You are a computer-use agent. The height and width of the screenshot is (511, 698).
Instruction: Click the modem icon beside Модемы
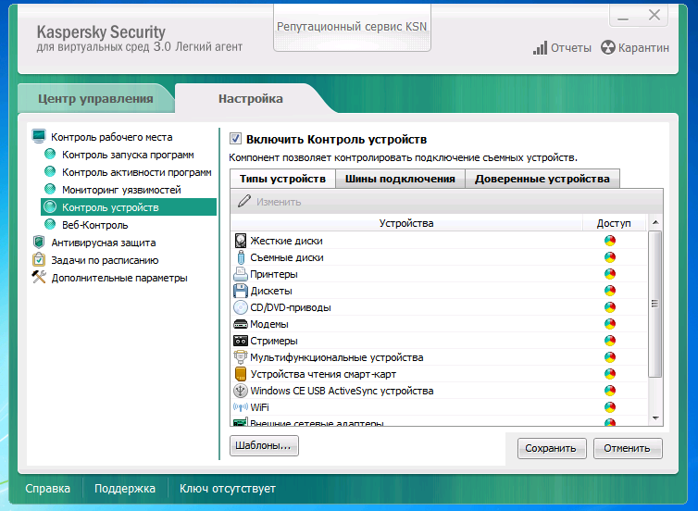[241, 324]
